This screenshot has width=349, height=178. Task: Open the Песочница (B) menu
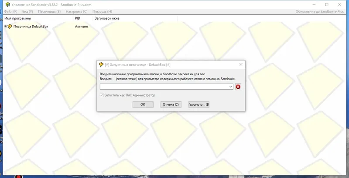(49, 12)
